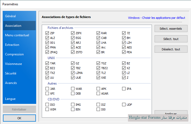Open the Visionneuse tab
The width and height of the screenshot is (191, 124).
19,64
